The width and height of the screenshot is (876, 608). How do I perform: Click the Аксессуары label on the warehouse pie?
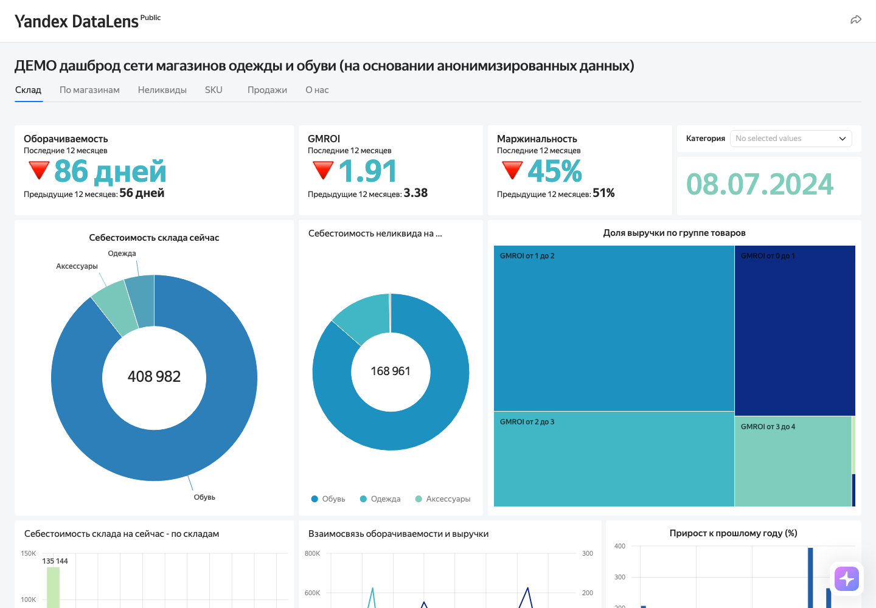tap(77, 266)
